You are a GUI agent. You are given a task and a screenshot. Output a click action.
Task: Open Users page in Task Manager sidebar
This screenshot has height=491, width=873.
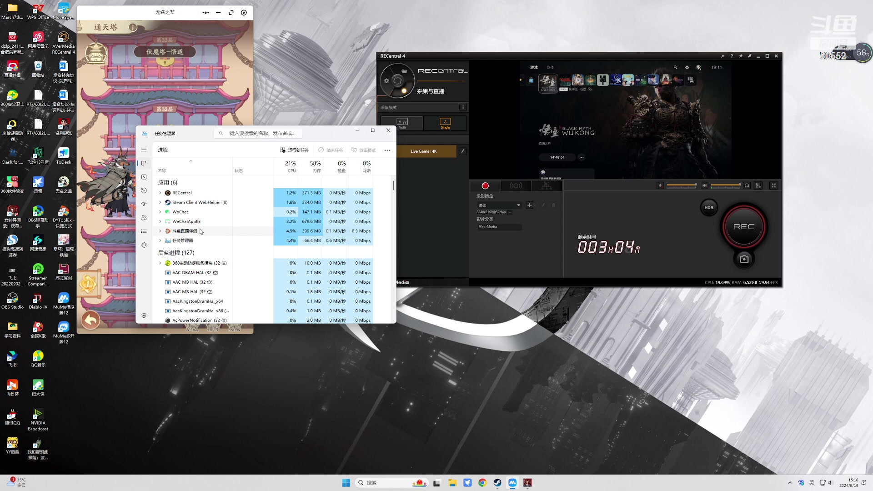tap(144, 218)
